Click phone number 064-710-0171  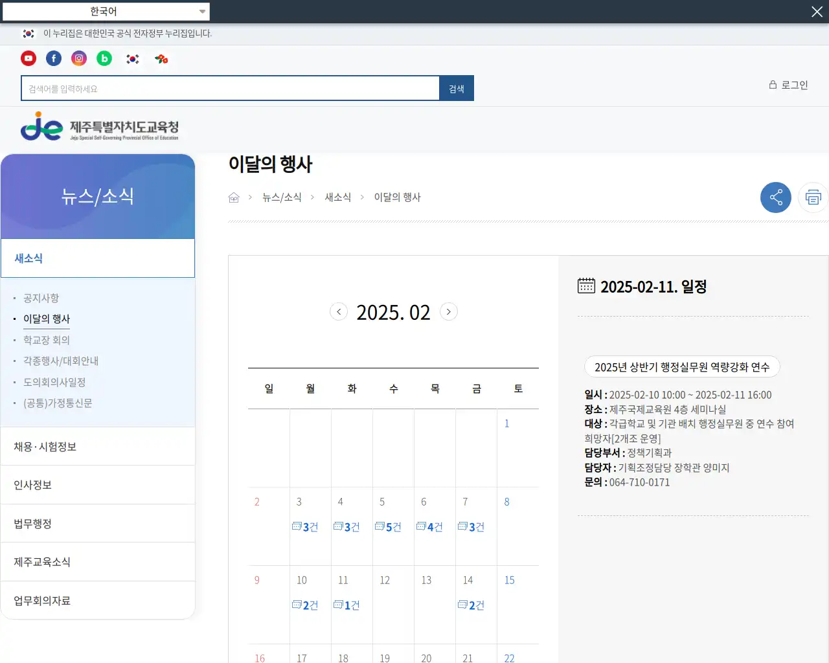[x=639, y=482]
